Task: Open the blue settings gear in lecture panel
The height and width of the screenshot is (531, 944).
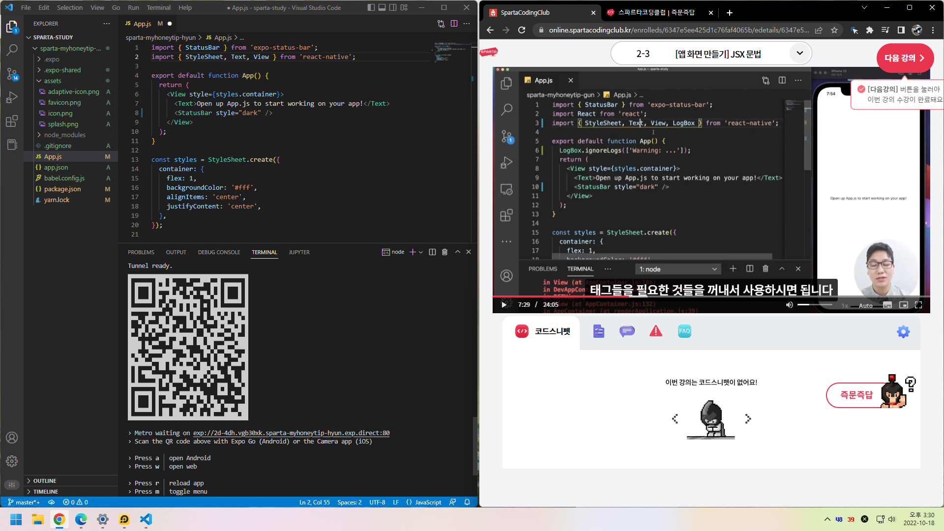Action: (x=903, y=332)
